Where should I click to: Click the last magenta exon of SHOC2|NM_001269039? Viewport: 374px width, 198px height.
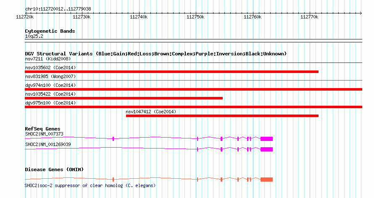(267, 149)
